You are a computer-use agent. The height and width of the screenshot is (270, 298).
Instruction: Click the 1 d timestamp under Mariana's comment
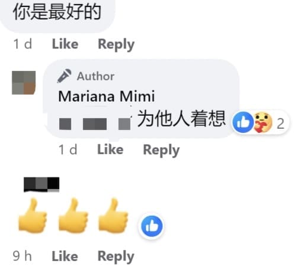[x=68, y=149]
